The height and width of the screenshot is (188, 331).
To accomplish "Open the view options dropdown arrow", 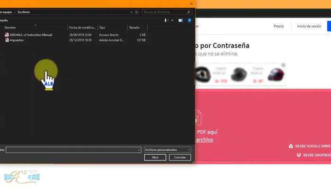I will pos(172,20).
